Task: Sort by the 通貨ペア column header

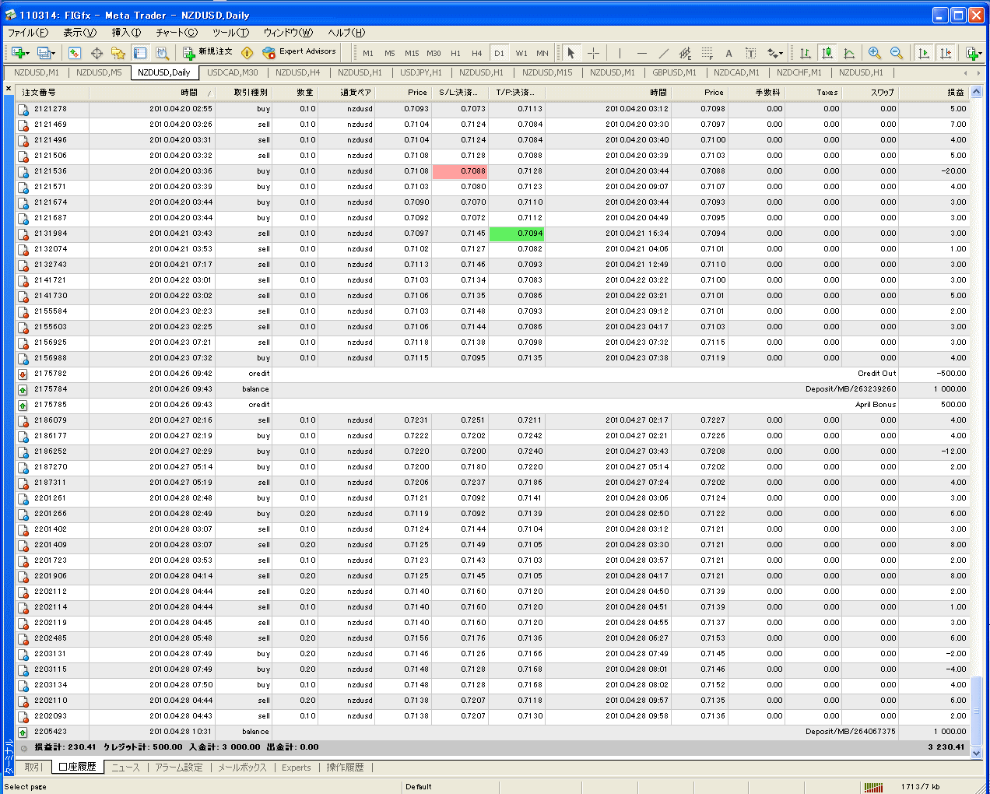Action: coord(346,92)
